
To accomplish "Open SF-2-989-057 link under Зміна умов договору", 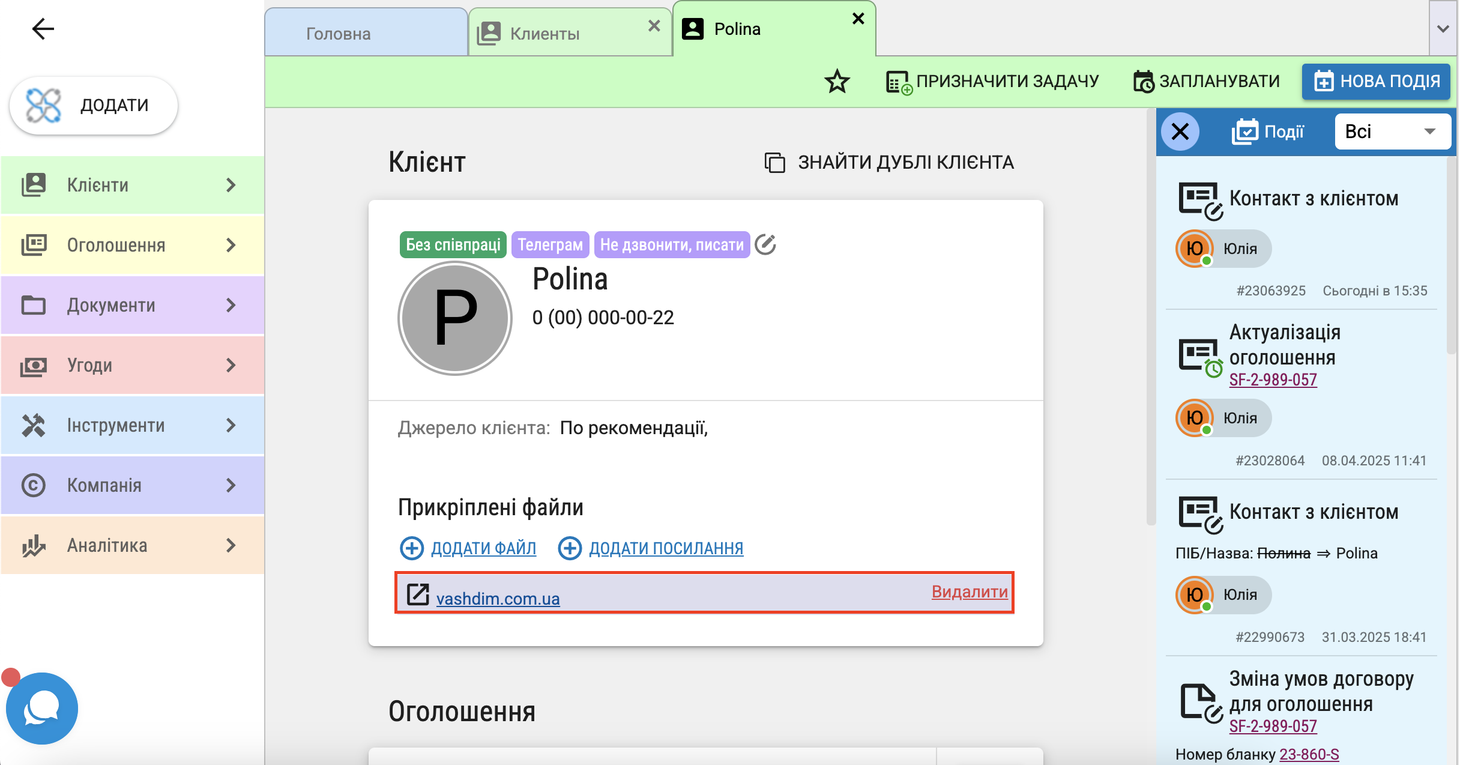I will pos(1273,726).
